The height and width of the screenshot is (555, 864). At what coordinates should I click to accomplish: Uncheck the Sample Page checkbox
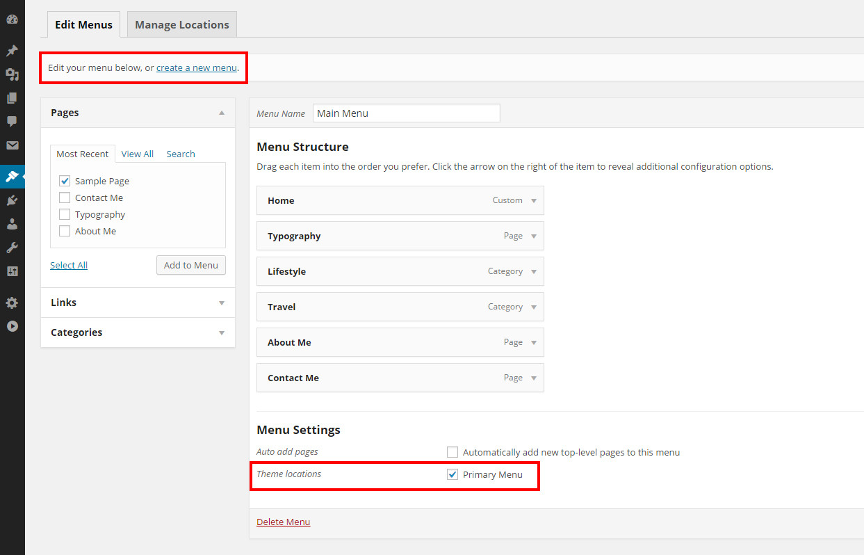pos(65,181)
